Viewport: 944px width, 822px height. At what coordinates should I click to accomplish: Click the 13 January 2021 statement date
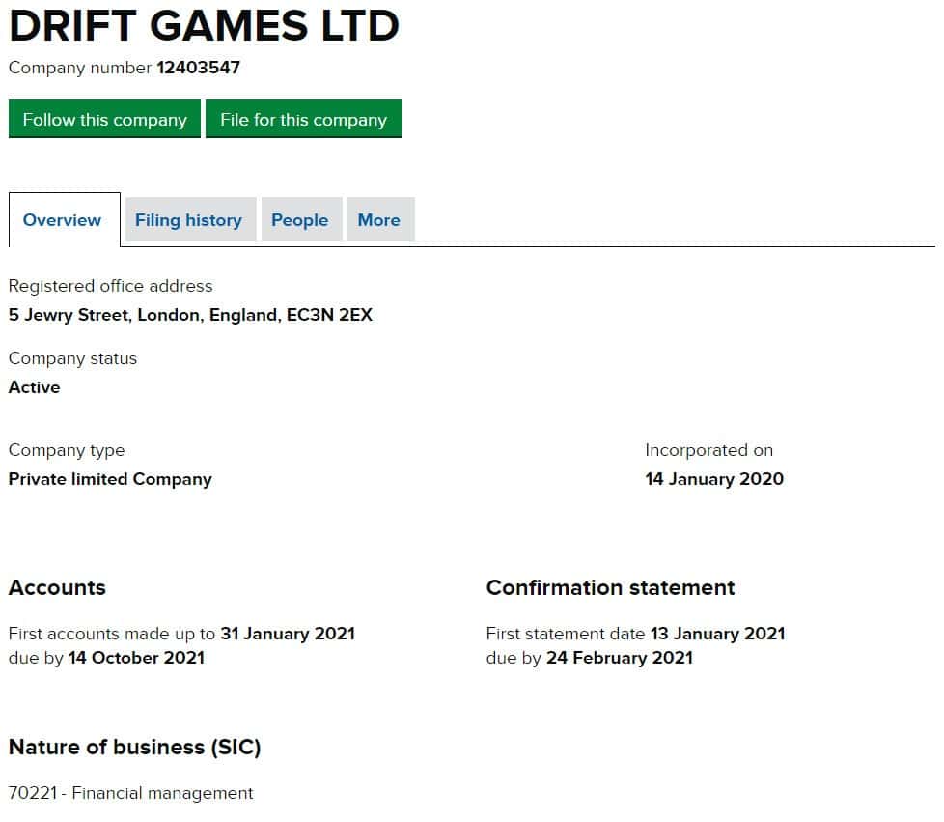point(717,634)
